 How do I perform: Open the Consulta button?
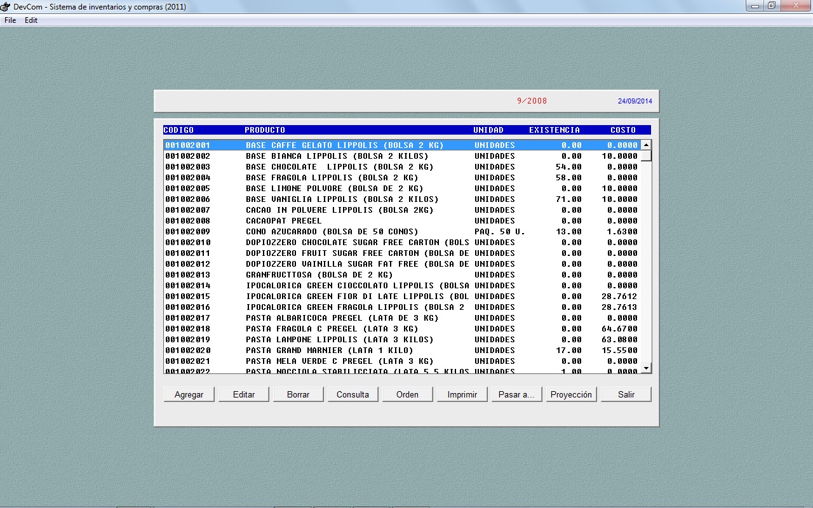tap(353, 394)
